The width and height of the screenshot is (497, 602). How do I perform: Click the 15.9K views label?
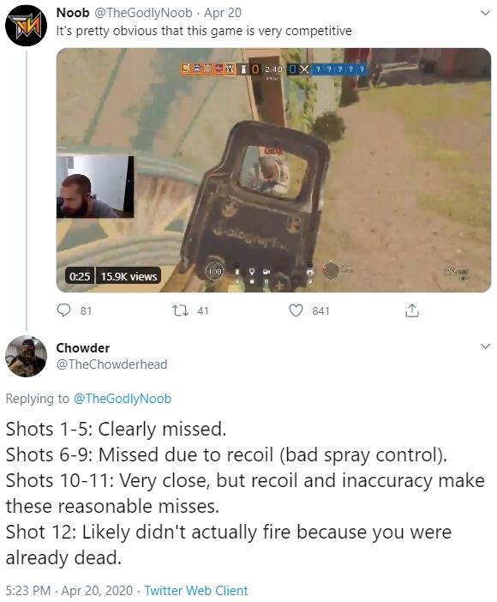coord(129,276)
